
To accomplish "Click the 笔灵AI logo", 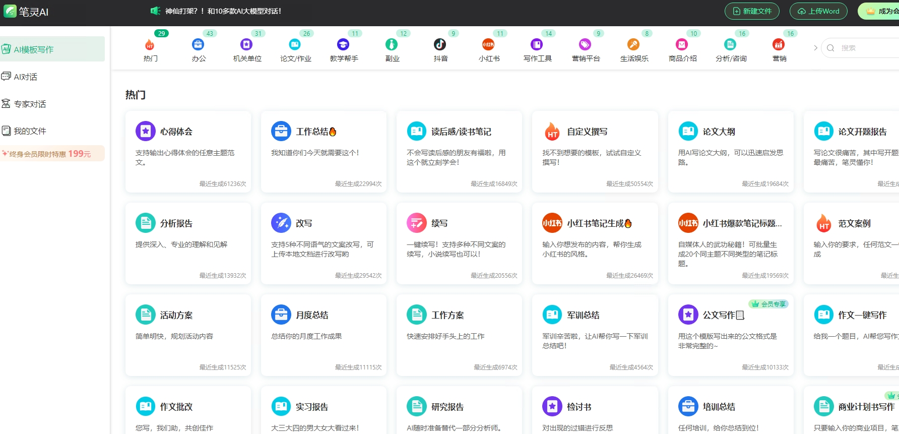I will point(26,12).
